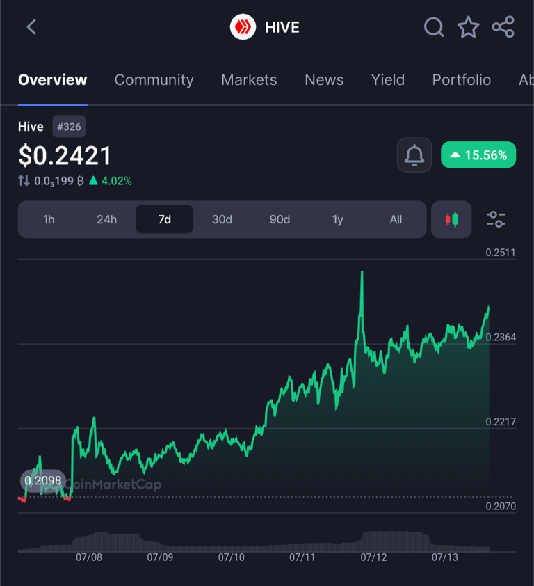Open the Markets tab
Viewport: 534px width, 586px height.
coord(249,79)
